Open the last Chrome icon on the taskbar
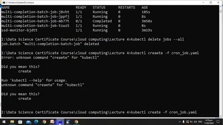This screenshot has height=125, width=223. pyautogui.click(x=76, y=122)
